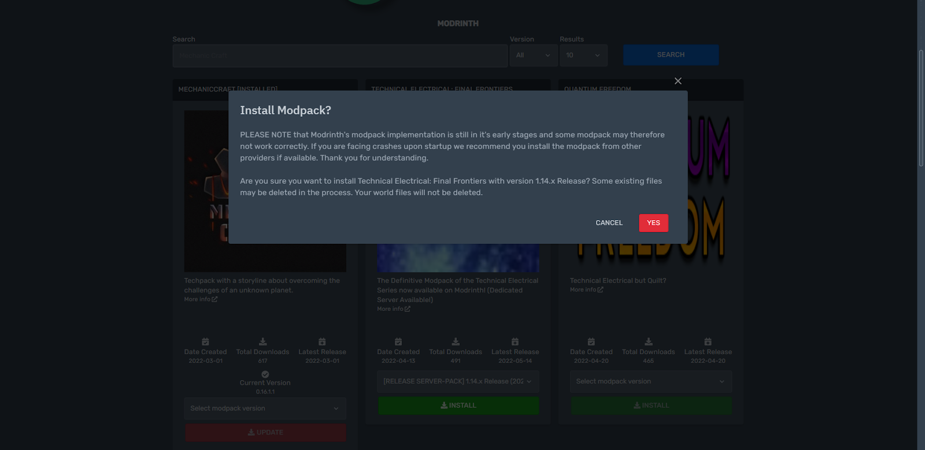Click the 'Technical Electrical but Quilt?' description
This screenshot has height=450, width=925.
point(618,281)
